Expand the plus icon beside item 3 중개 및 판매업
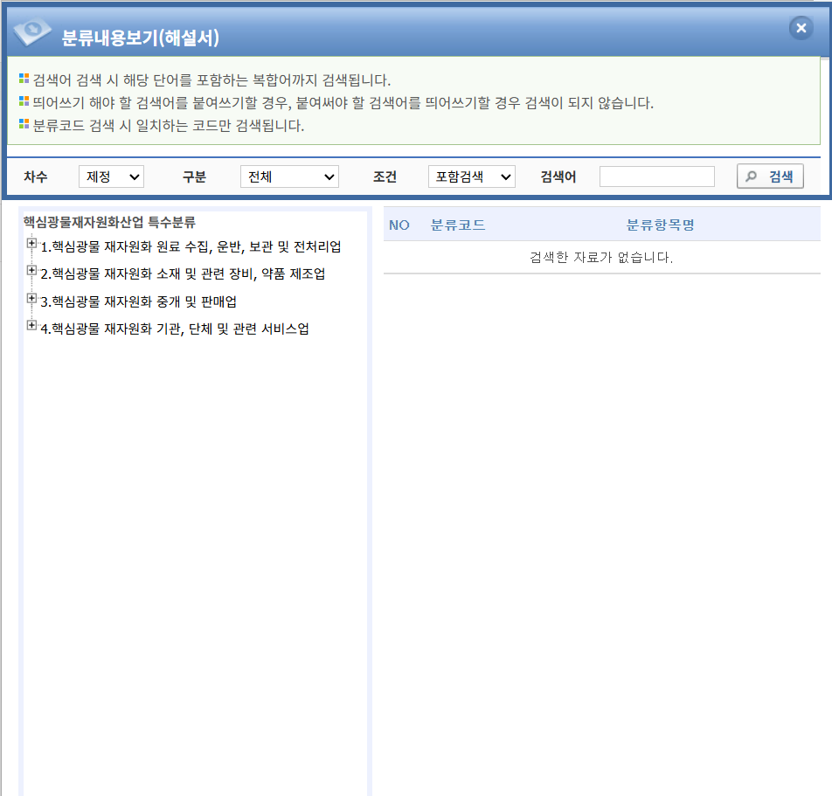 click(31, 298)
